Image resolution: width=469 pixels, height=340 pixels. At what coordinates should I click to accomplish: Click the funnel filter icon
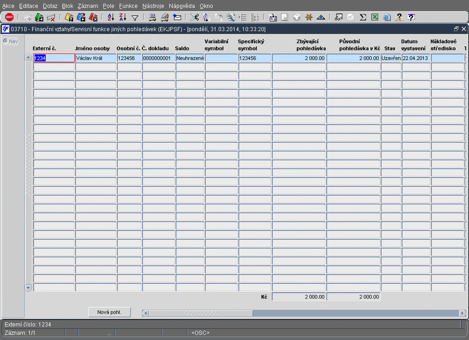click(135, 18)
